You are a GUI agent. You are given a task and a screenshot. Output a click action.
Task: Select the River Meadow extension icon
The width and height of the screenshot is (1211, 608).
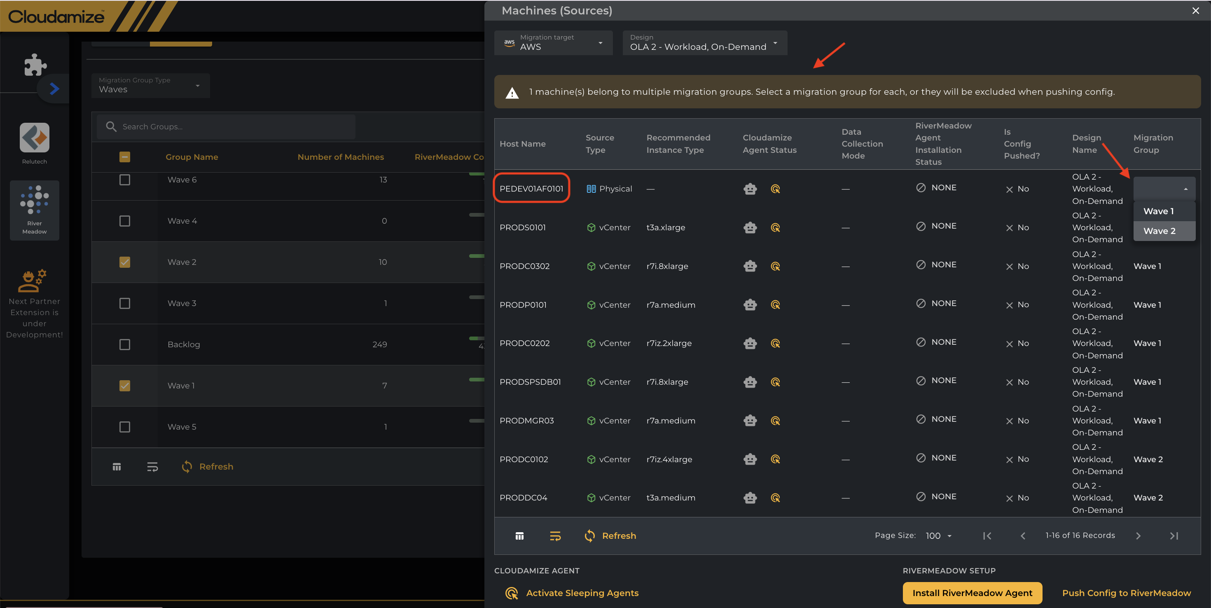[34, 210]
